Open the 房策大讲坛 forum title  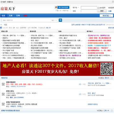10,91
